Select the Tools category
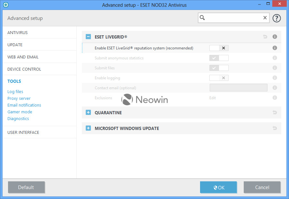This screenshot has width=289, height=199. point(14,81)
